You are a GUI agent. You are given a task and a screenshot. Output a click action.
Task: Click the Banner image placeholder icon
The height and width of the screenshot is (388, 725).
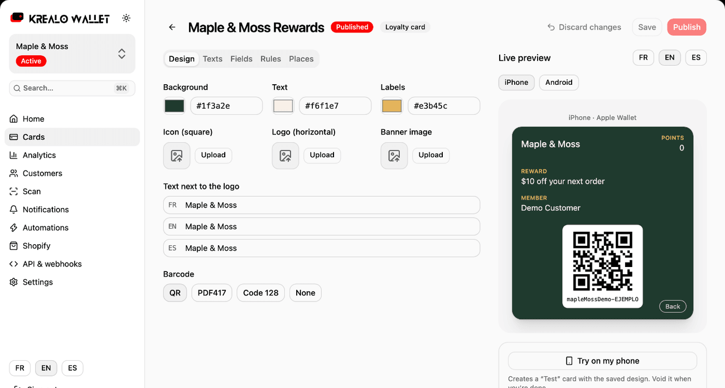(394, 156)
